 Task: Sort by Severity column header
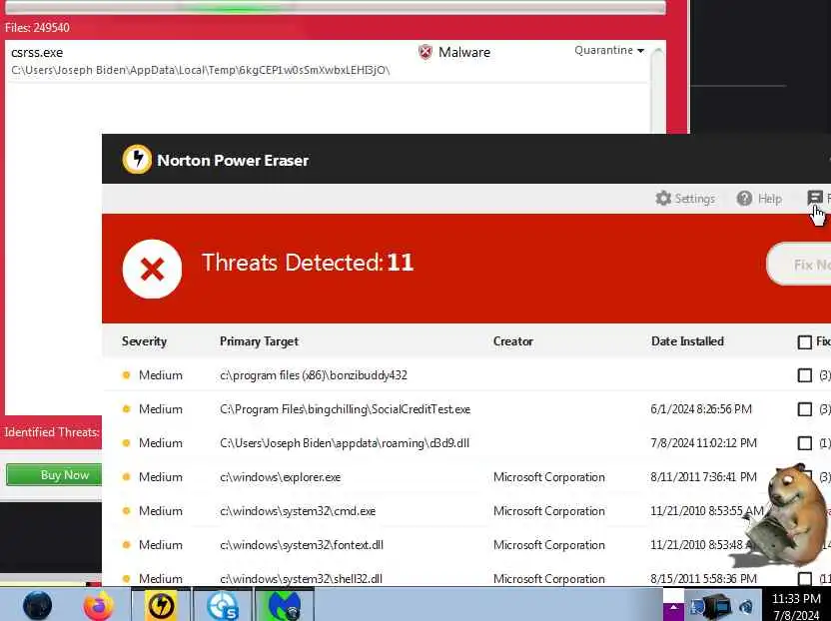[144, 341]
